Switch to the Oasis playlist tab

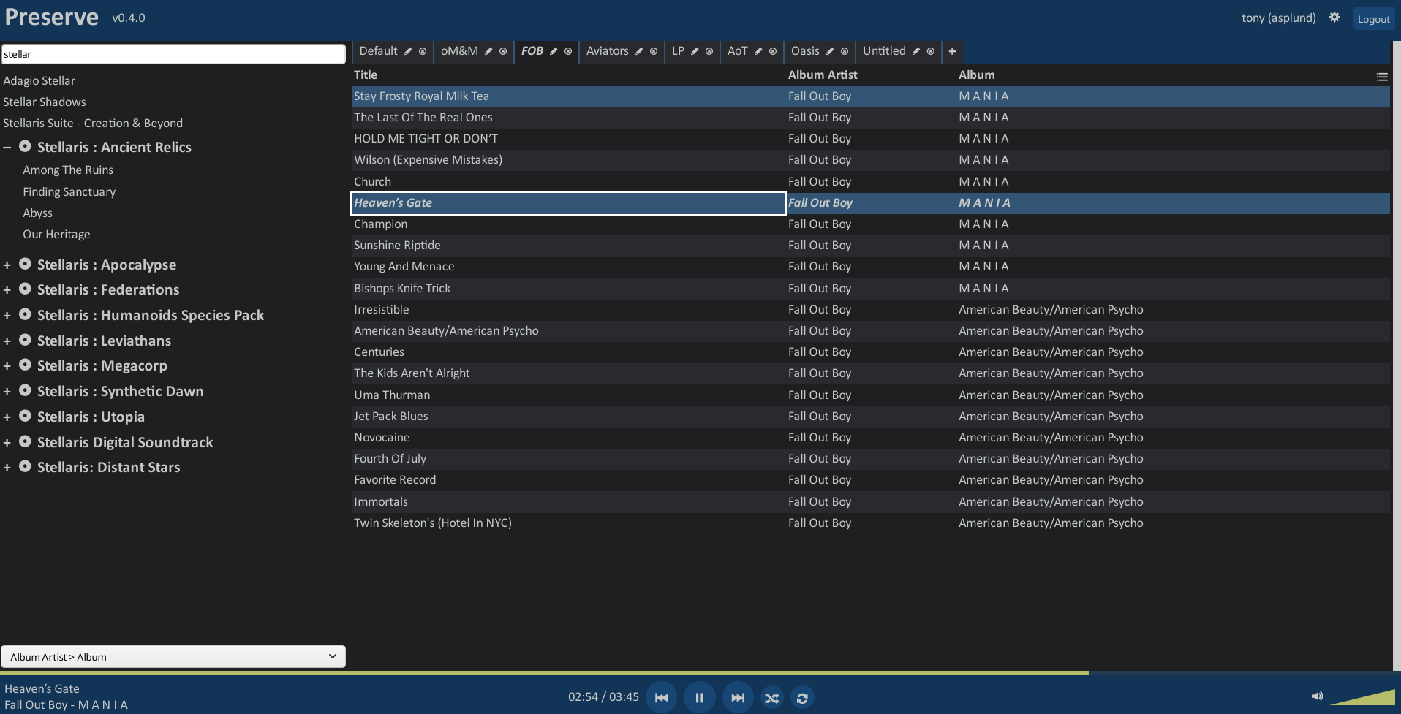point(805,51)
